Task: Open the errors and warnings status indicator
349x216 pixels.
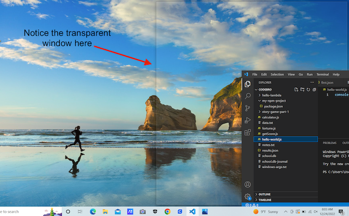Action: tap(252, 205)
